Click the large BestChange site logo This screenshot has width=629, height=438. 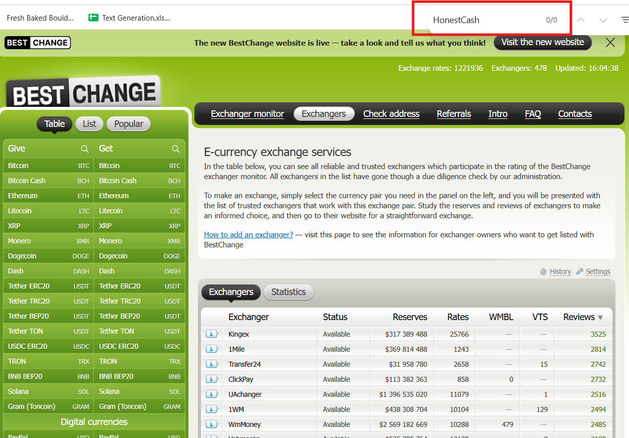(83, 92)
